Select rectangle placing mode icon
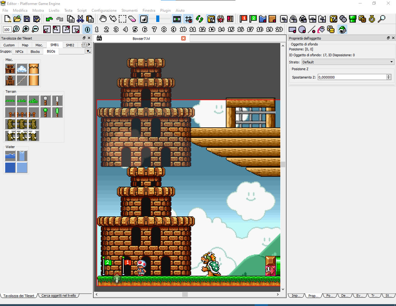The height and width of the screenshot is (306, 396). pos(293,29)
